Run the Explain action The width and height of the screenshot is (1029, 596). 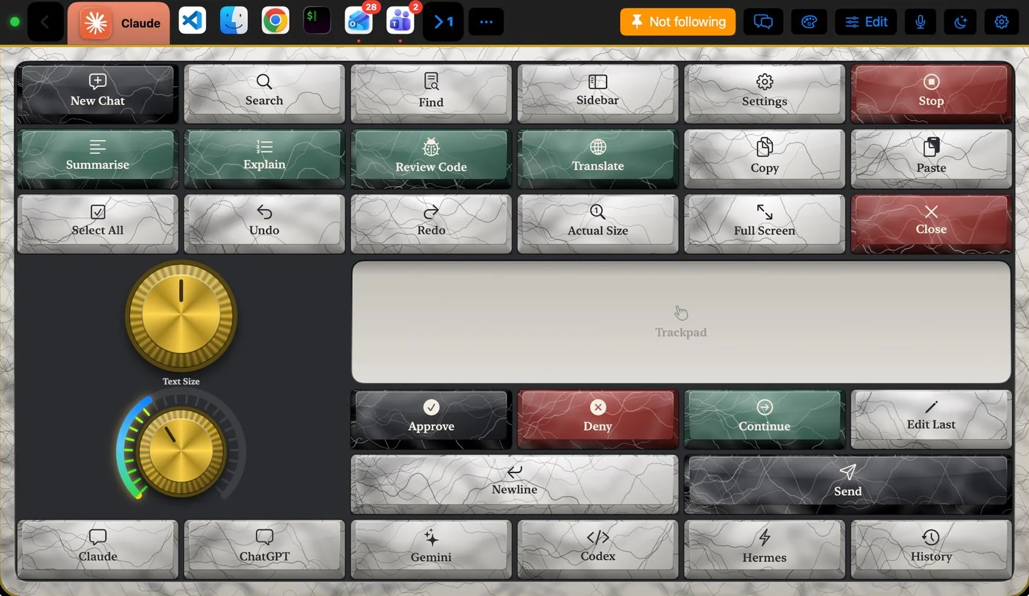pyautogui.click(x=264, y=158)
